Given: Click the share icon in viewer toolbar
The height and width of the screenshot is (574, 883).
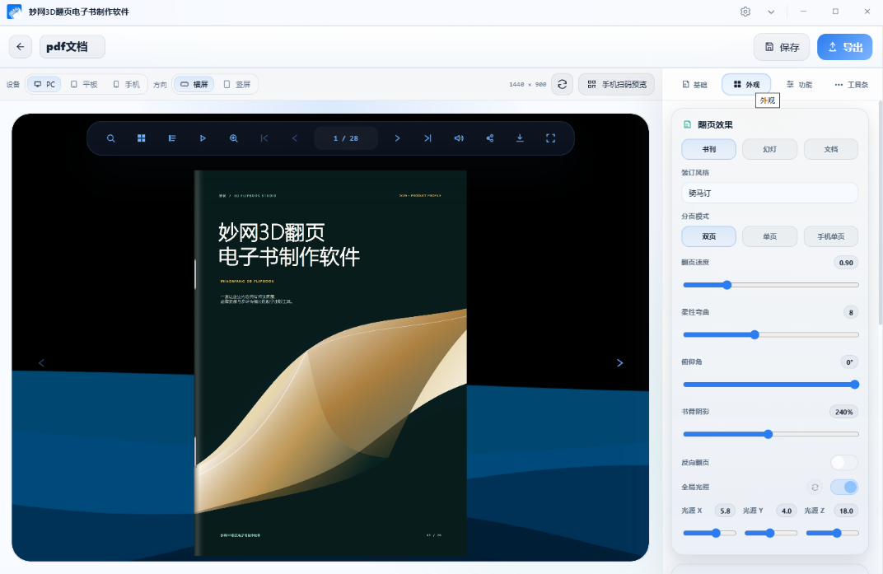Looking at the screenshot, I should [x=489, y=138].
